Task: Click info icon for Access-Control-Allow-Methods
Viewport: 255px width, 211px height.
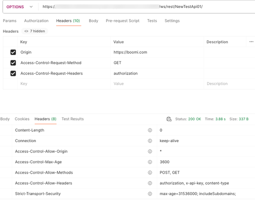Action: point(150,173)
